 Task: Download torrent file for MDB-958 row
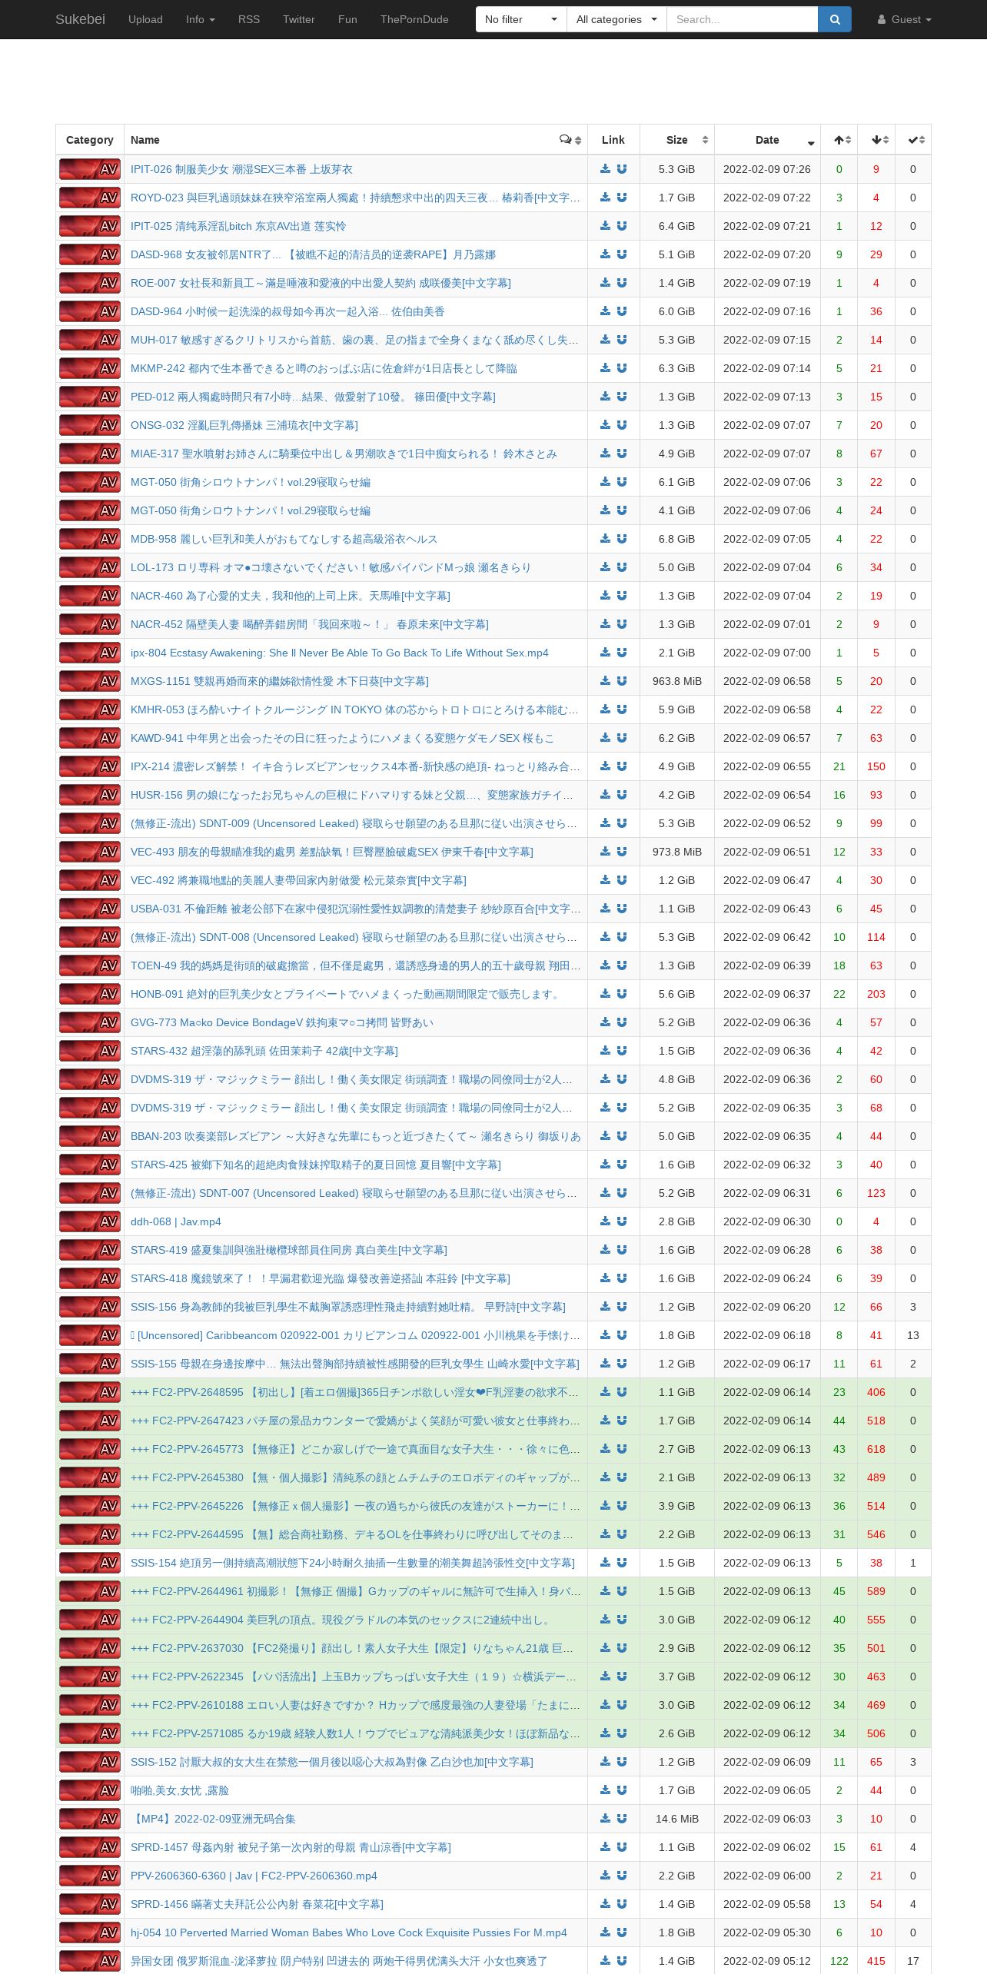(x=606, y=539)
